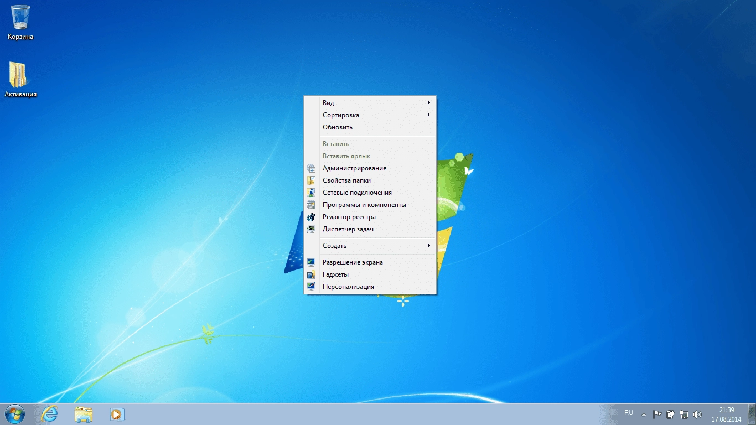This screenshot has height=425, width=756.
Task: Click the network status icon in the tray
Action: click(684, 413)
